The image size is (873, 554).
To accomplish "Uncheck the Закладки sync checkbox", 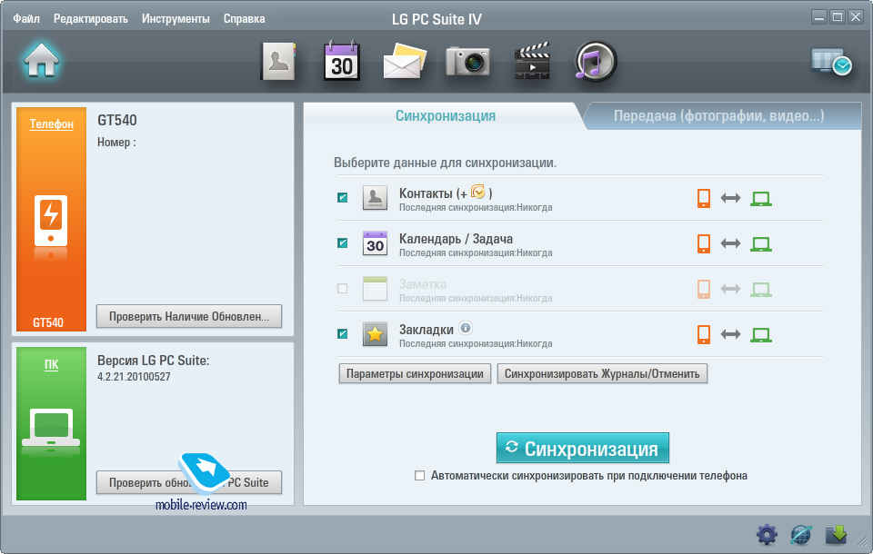I will 343,334.
